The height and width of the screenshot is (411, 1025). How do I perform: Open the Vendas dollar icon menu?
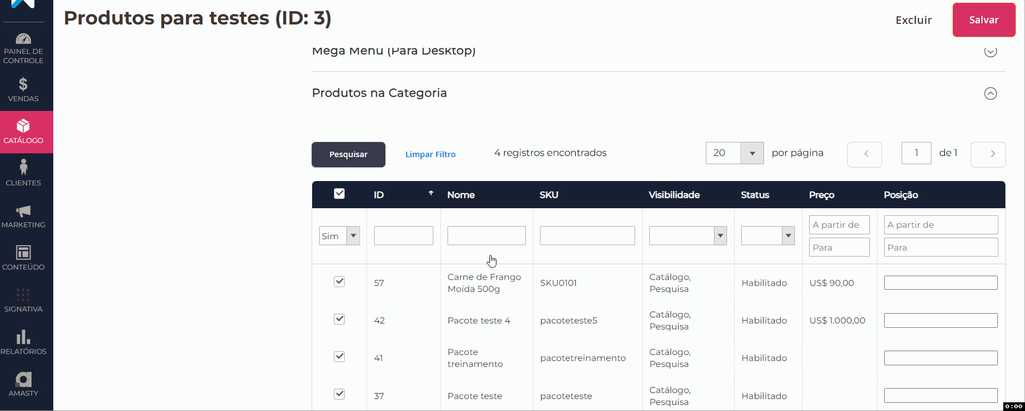(23, 84)
